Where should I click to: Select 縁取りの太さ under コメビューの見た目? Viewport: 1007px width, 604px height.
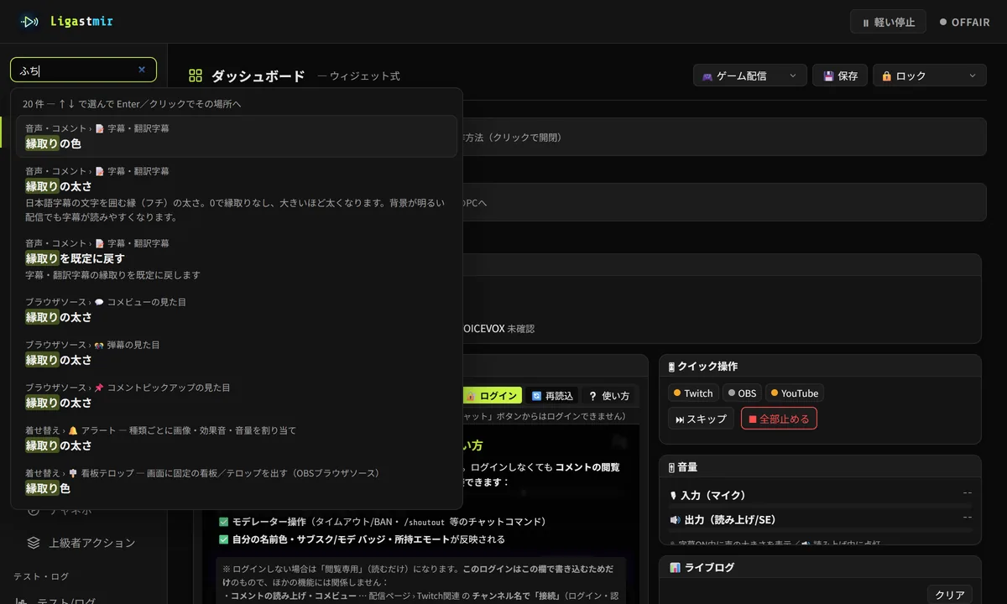click(x=236, y=310)
